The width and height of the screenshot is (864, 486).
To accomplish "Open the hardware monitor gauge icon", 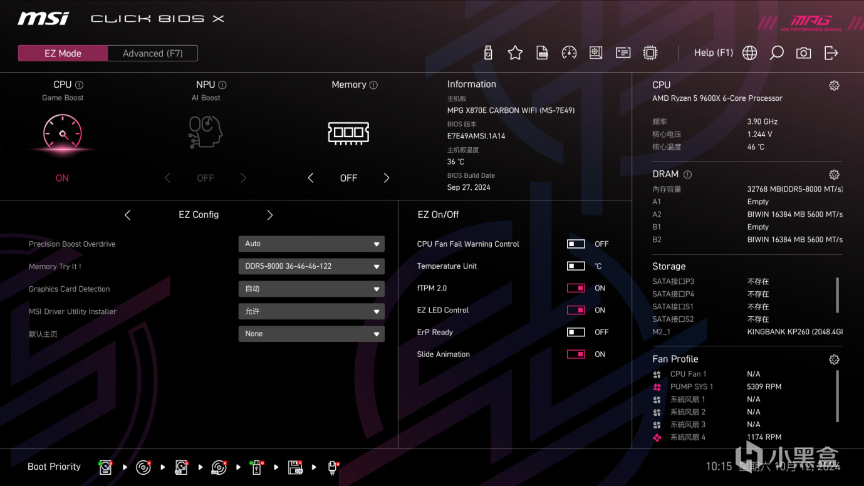I will point(569,53).
